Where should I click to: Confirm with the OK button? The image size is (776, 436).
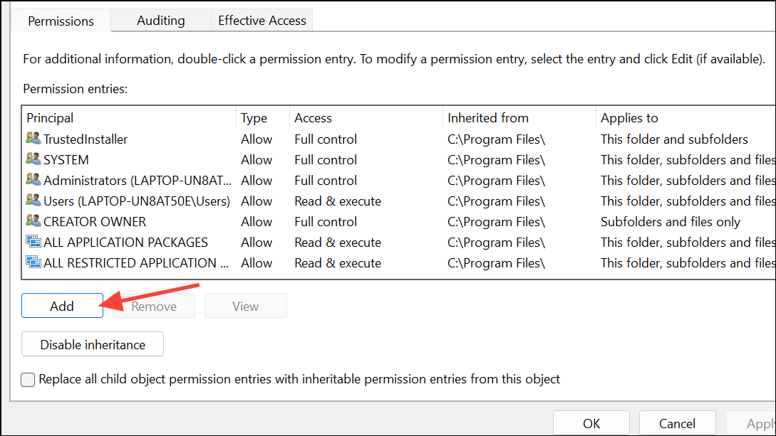point(591,423)
